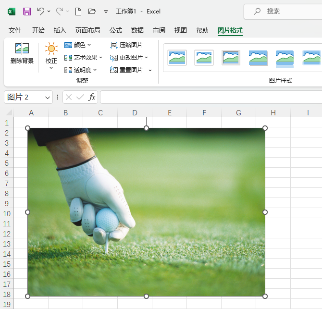Open the 审阅 tab
Image resolution: width=322 pixels, height=309 pixels.
(159, 30)
